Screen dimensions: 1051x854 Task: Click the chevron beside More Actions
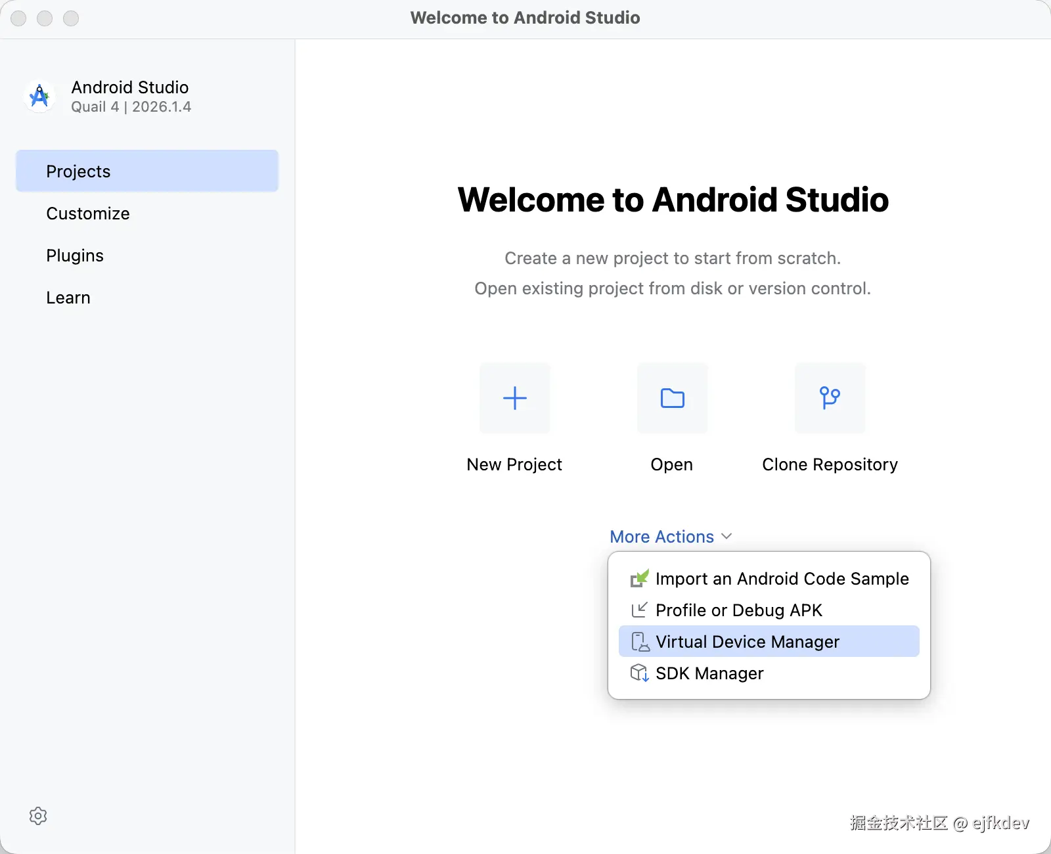[727, 537]
